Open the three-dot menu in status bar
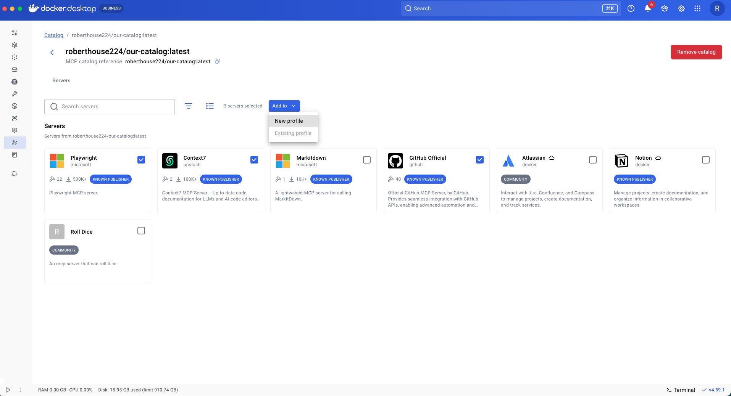 (x=20, y=390)
